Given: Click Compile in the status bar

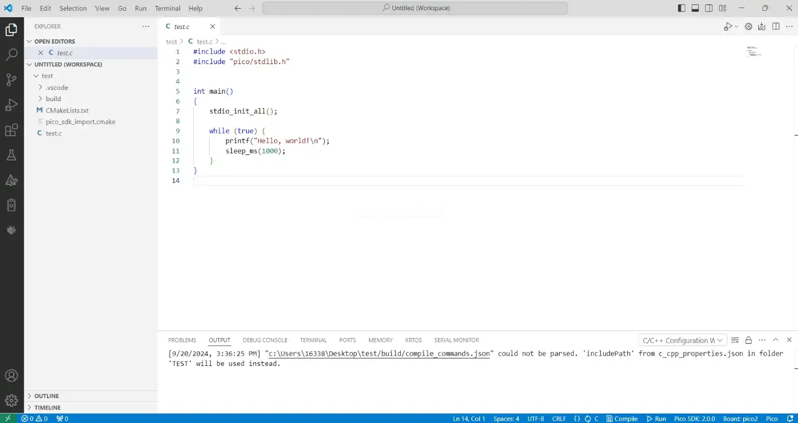Looking at the screenshot, I should coord(622,419).
